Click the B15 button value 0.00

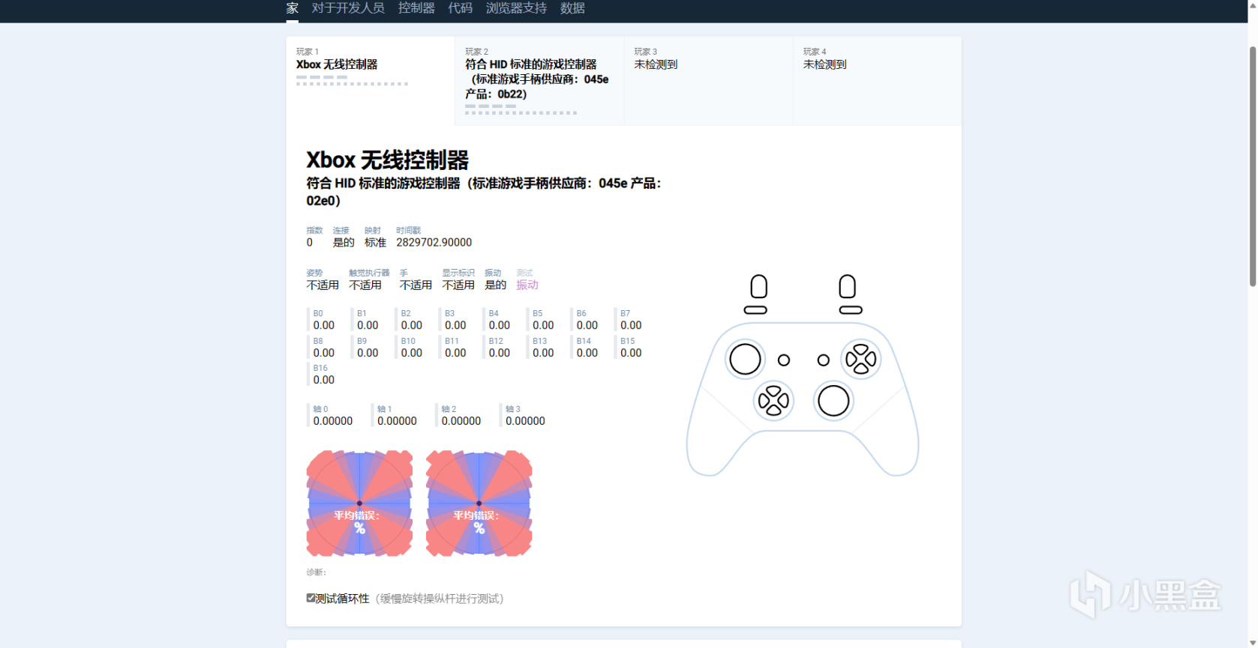[631, 353]
